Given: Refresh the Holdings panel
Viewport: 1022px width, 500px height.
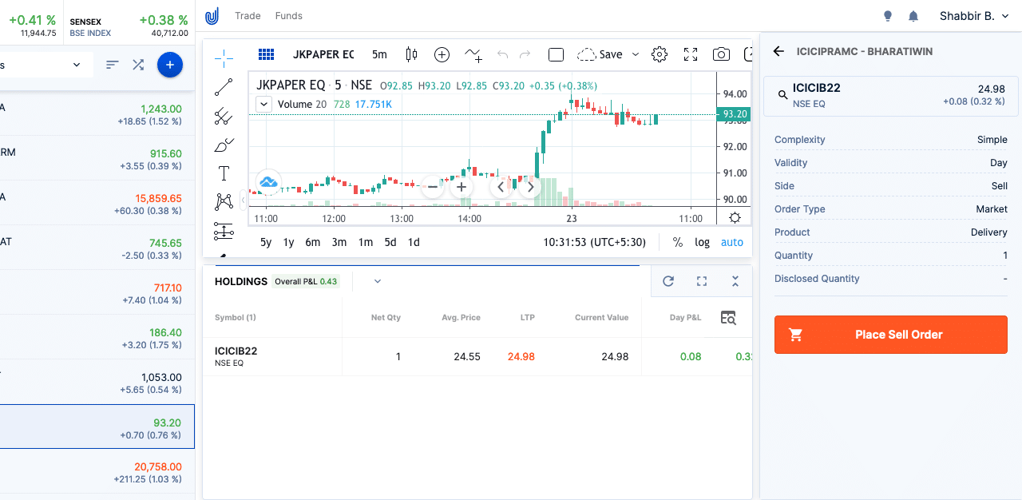Looking at the screenshot, I should (668, 281).
